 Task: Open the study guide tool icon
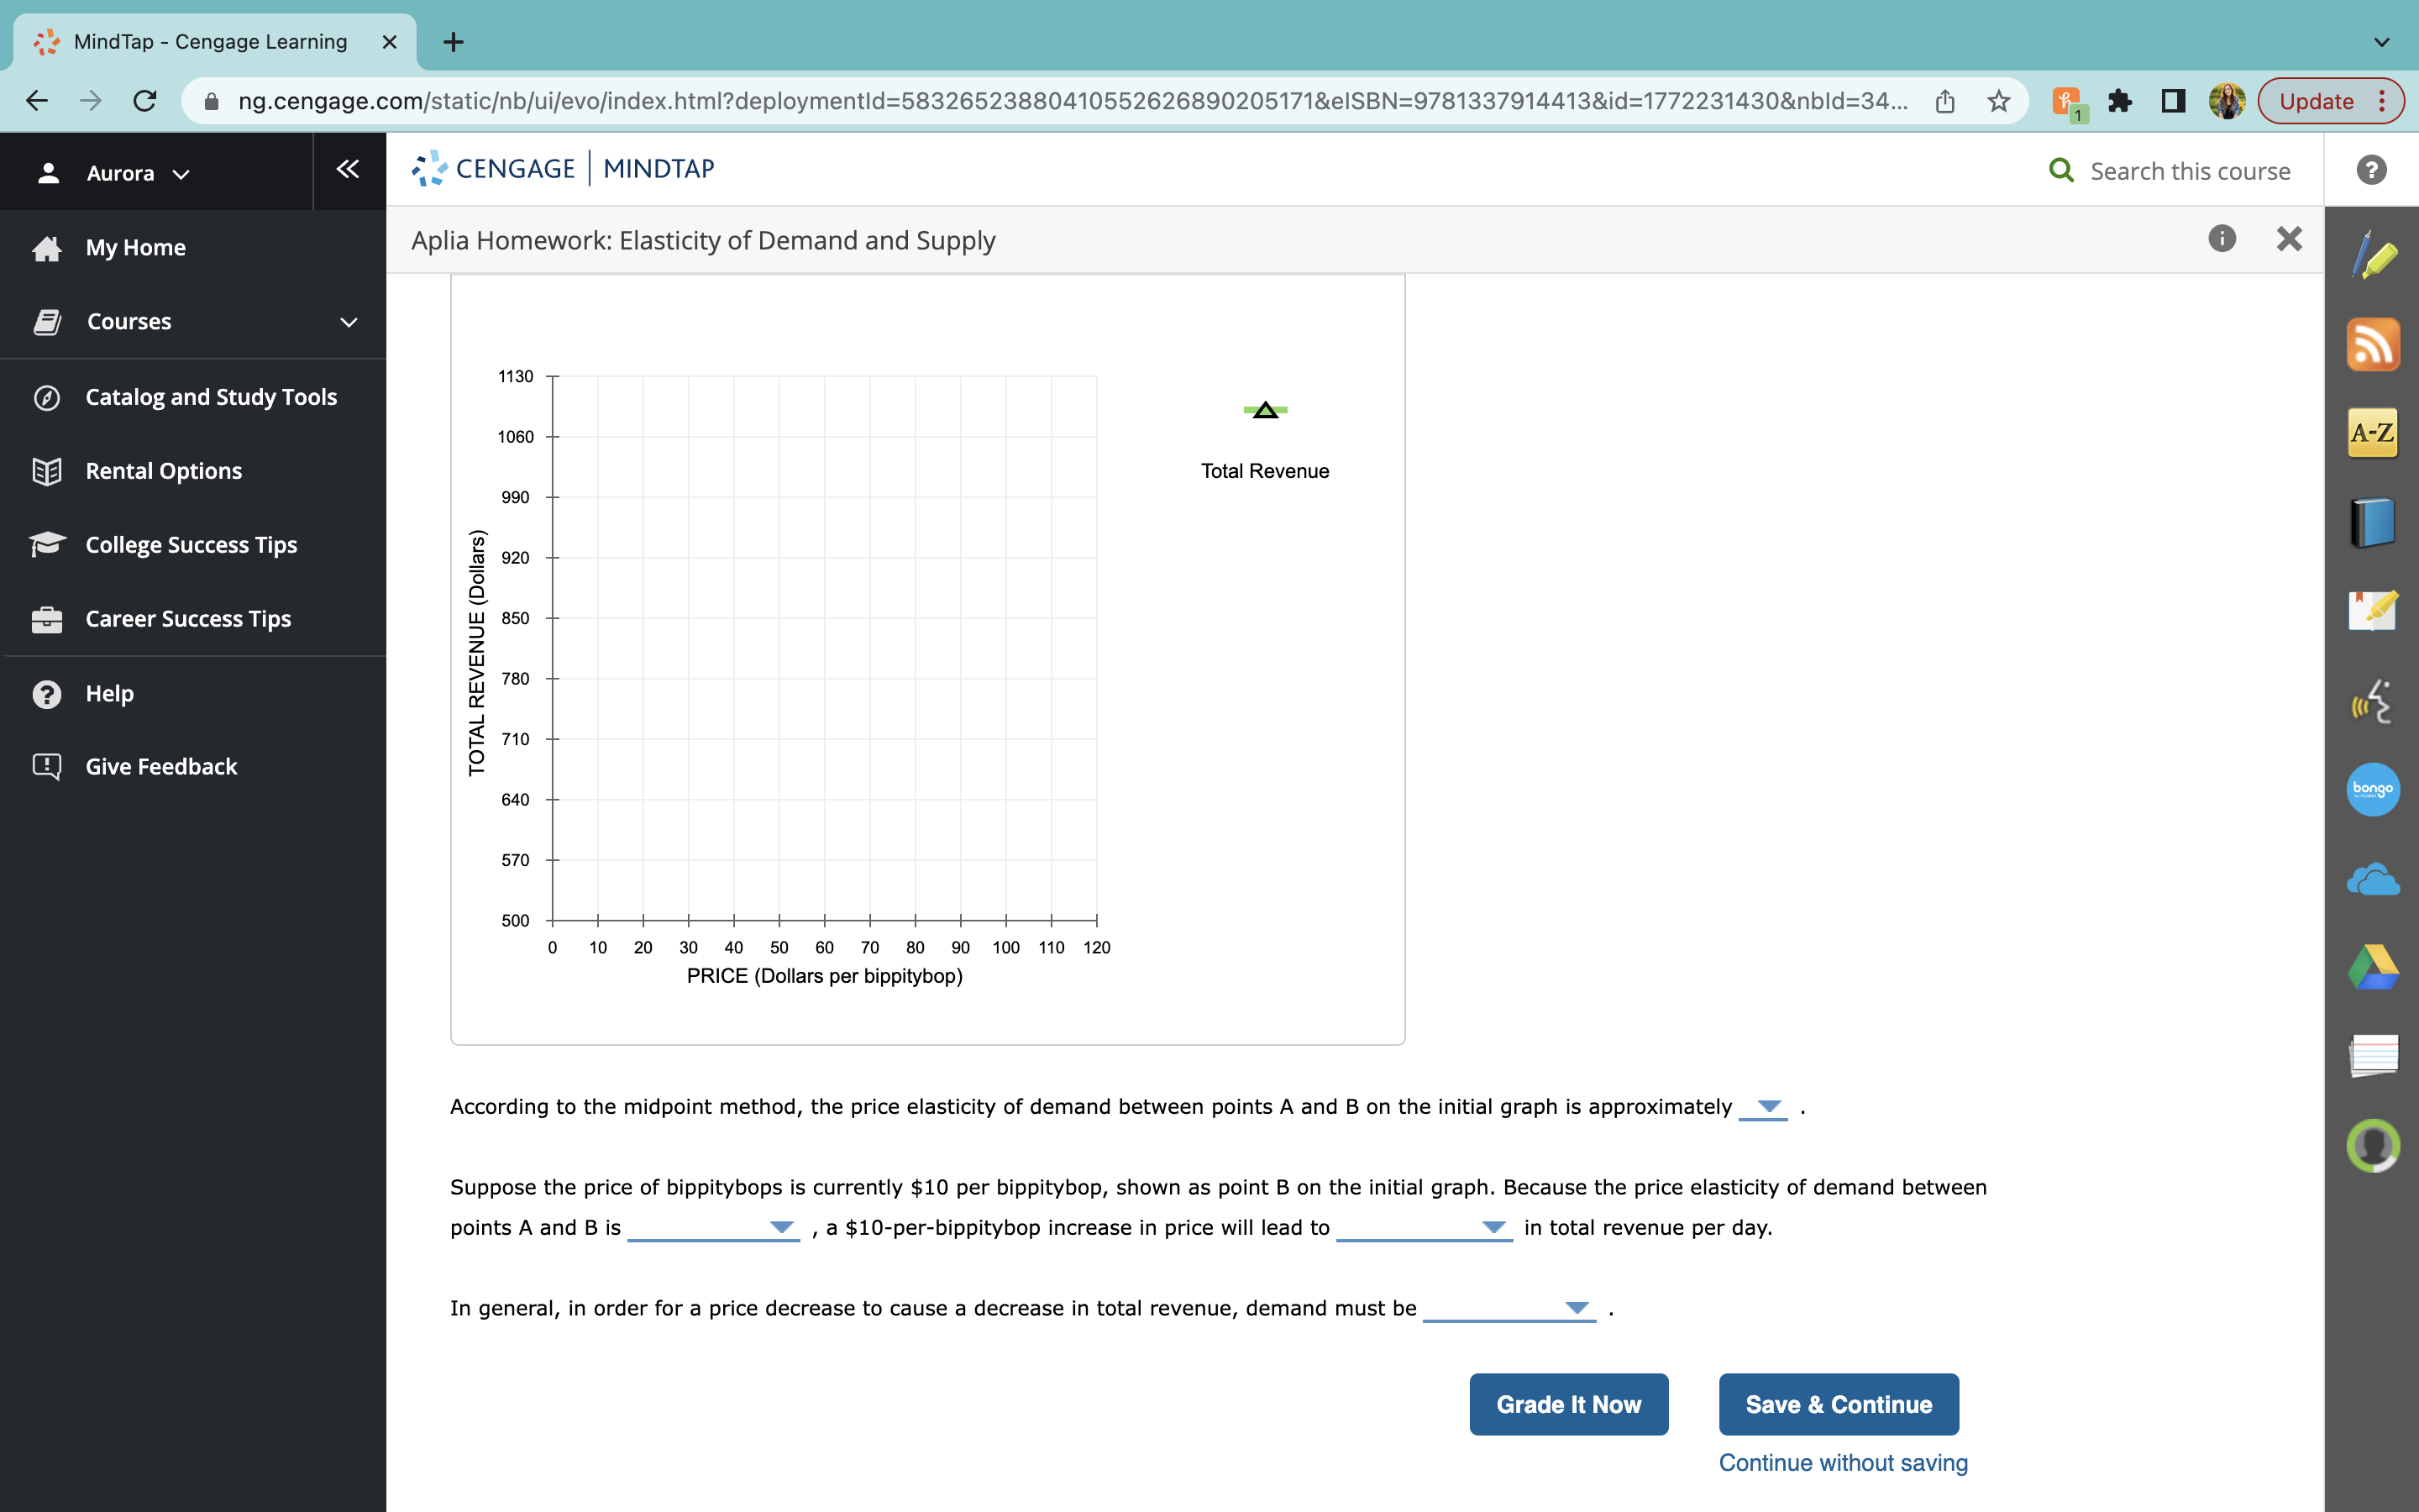(2374, 611)
